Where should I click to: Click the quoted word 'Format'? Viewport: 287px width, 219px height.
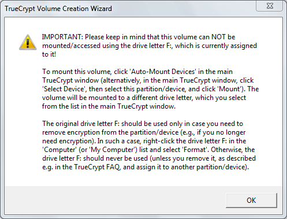[195, 150]
